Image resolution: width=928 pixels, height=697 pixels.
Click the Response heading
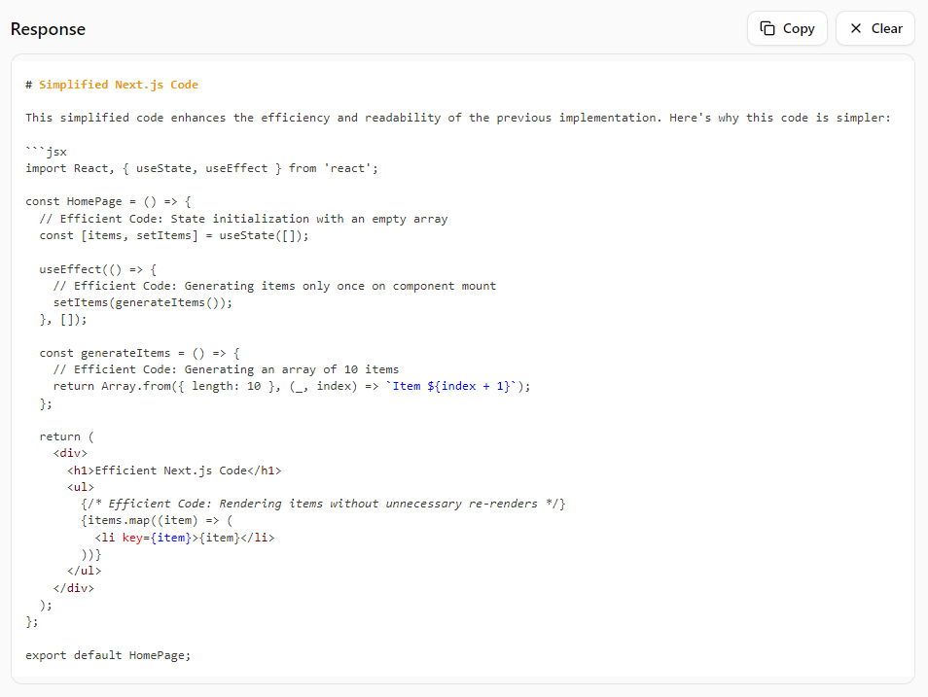(x=48, y=29)
